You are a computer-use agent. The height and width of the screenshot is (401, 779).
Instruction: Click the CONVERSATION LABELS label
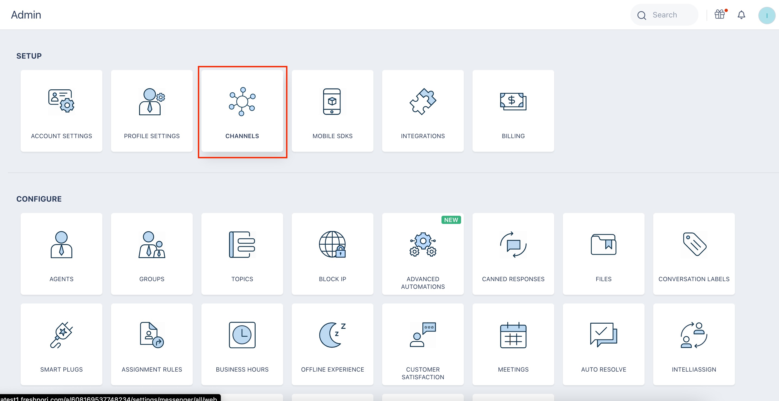click(x=694, y=279)
